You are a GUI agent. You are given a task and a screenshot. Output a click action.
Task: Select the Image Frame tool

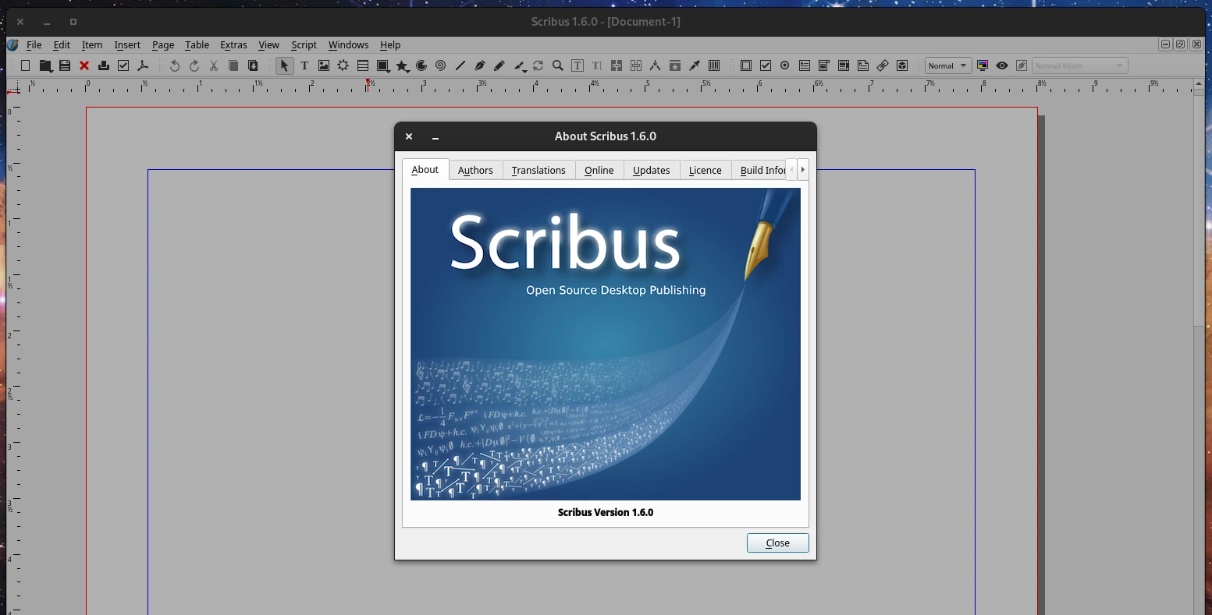pyautogui.click(x=324, y=66)
